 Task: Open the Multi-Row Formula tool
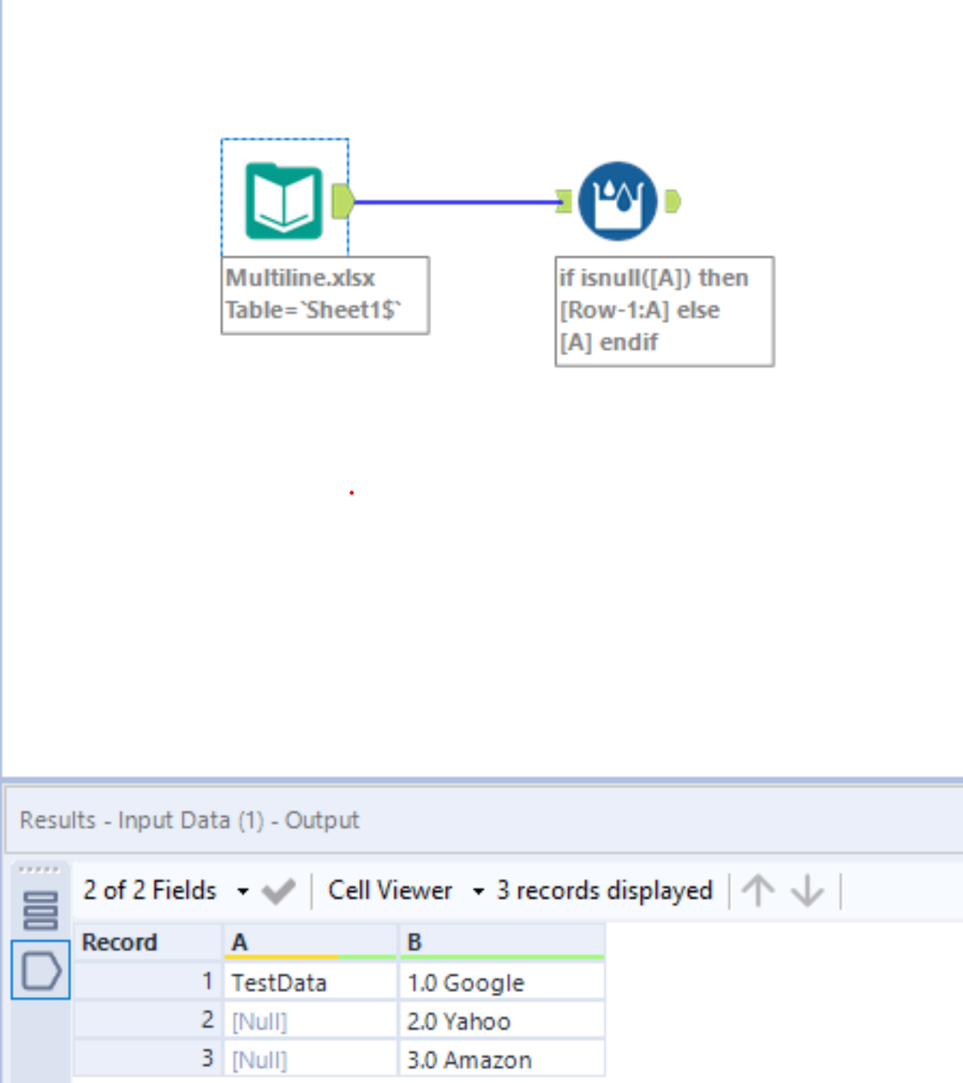pyautogui.click(x=617, y=199)
